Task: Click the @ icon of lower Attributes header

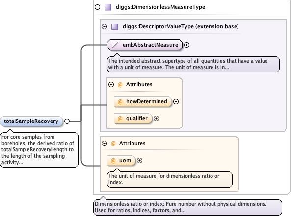Action: 113,143
